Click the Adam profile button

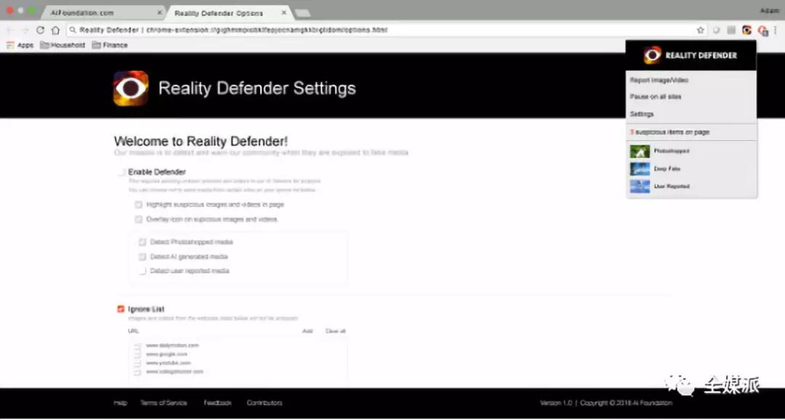(768, 10)
